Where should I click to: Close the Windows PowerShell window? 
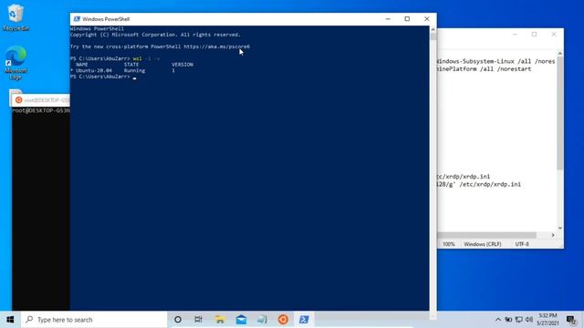426,19
